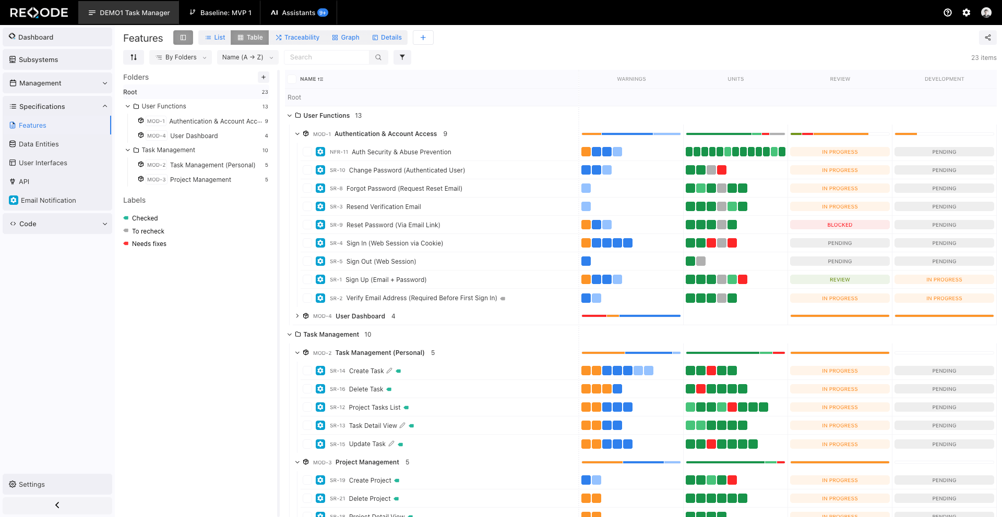
Task: Expand the MOD-4 User Dashboard row
Action: (x=297, y=316)
